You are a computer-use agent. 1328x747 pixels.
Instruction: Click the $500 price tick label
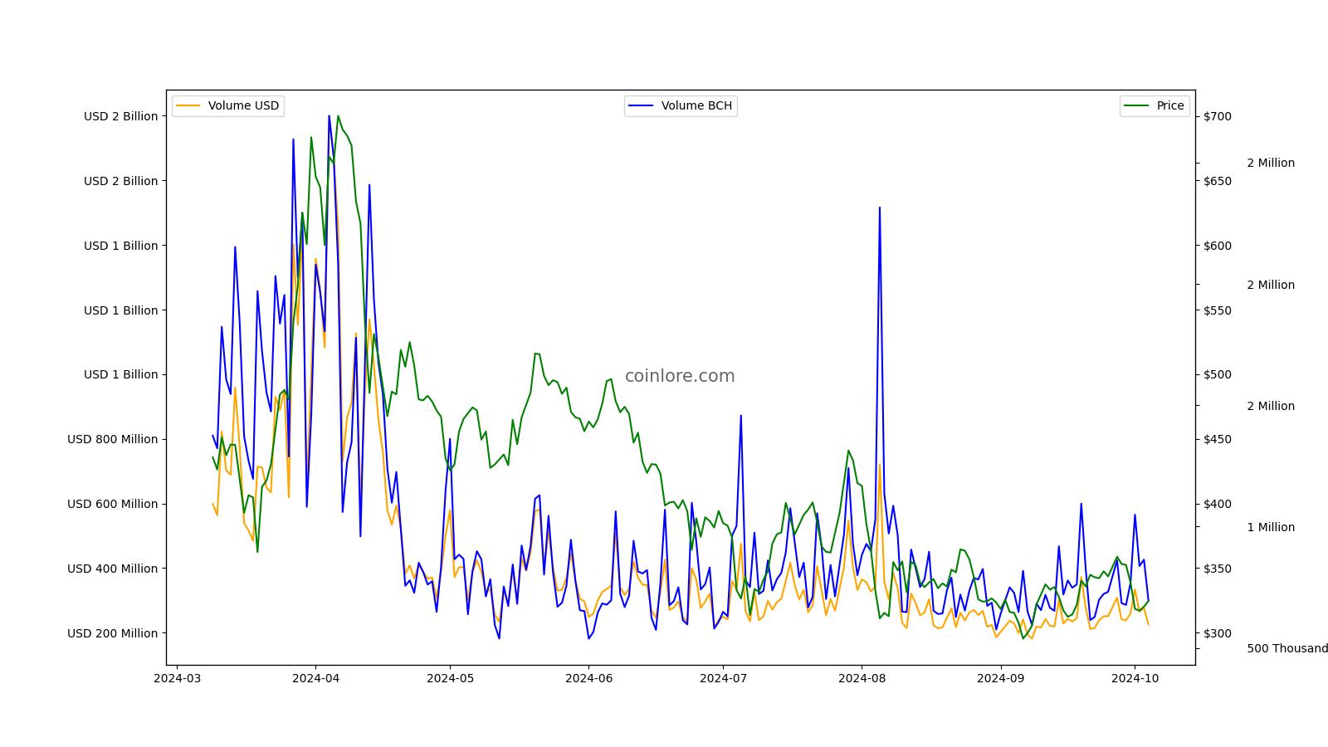point(1218,374)
